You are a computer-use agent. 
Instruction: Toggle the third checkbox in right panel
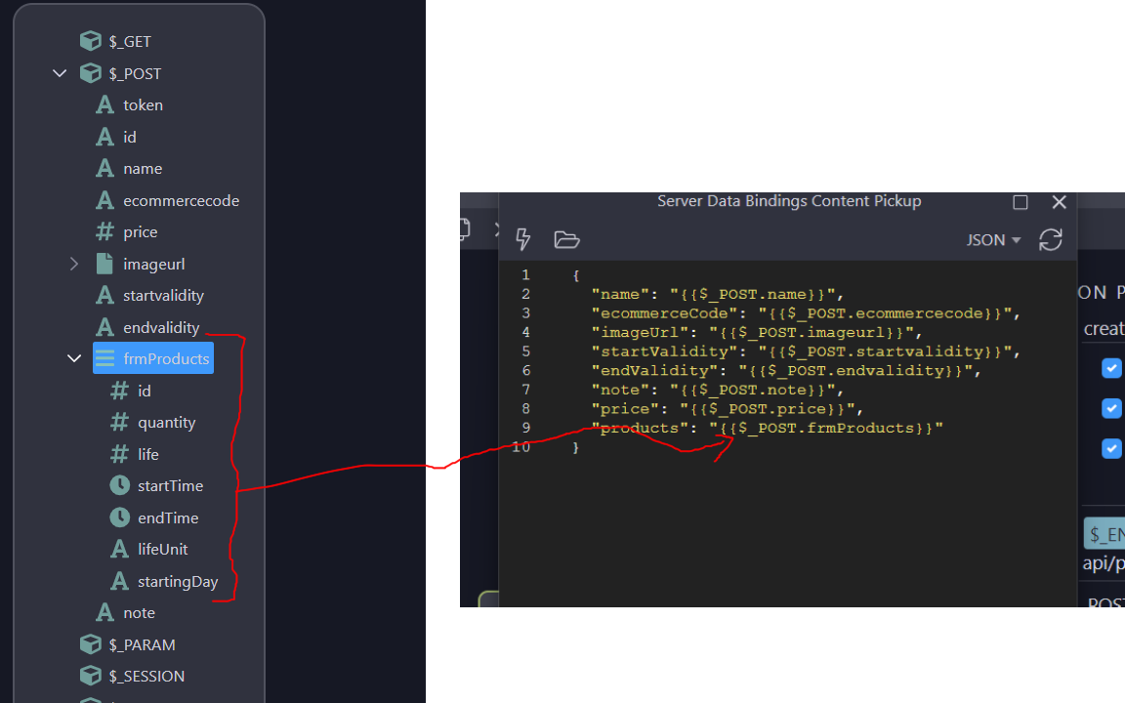tap(1110, 448)
